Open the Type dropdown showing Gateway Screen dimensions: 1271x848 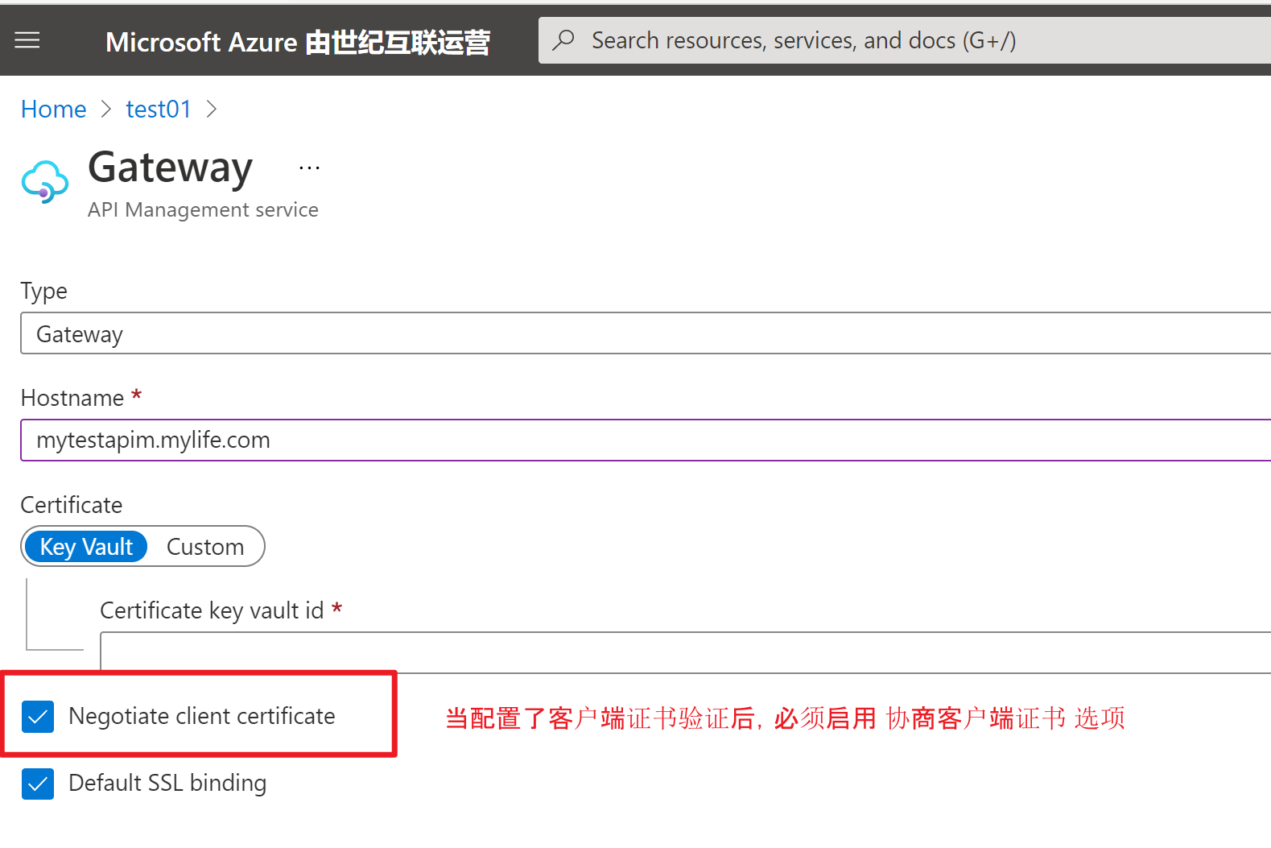(x=644, y=333)
